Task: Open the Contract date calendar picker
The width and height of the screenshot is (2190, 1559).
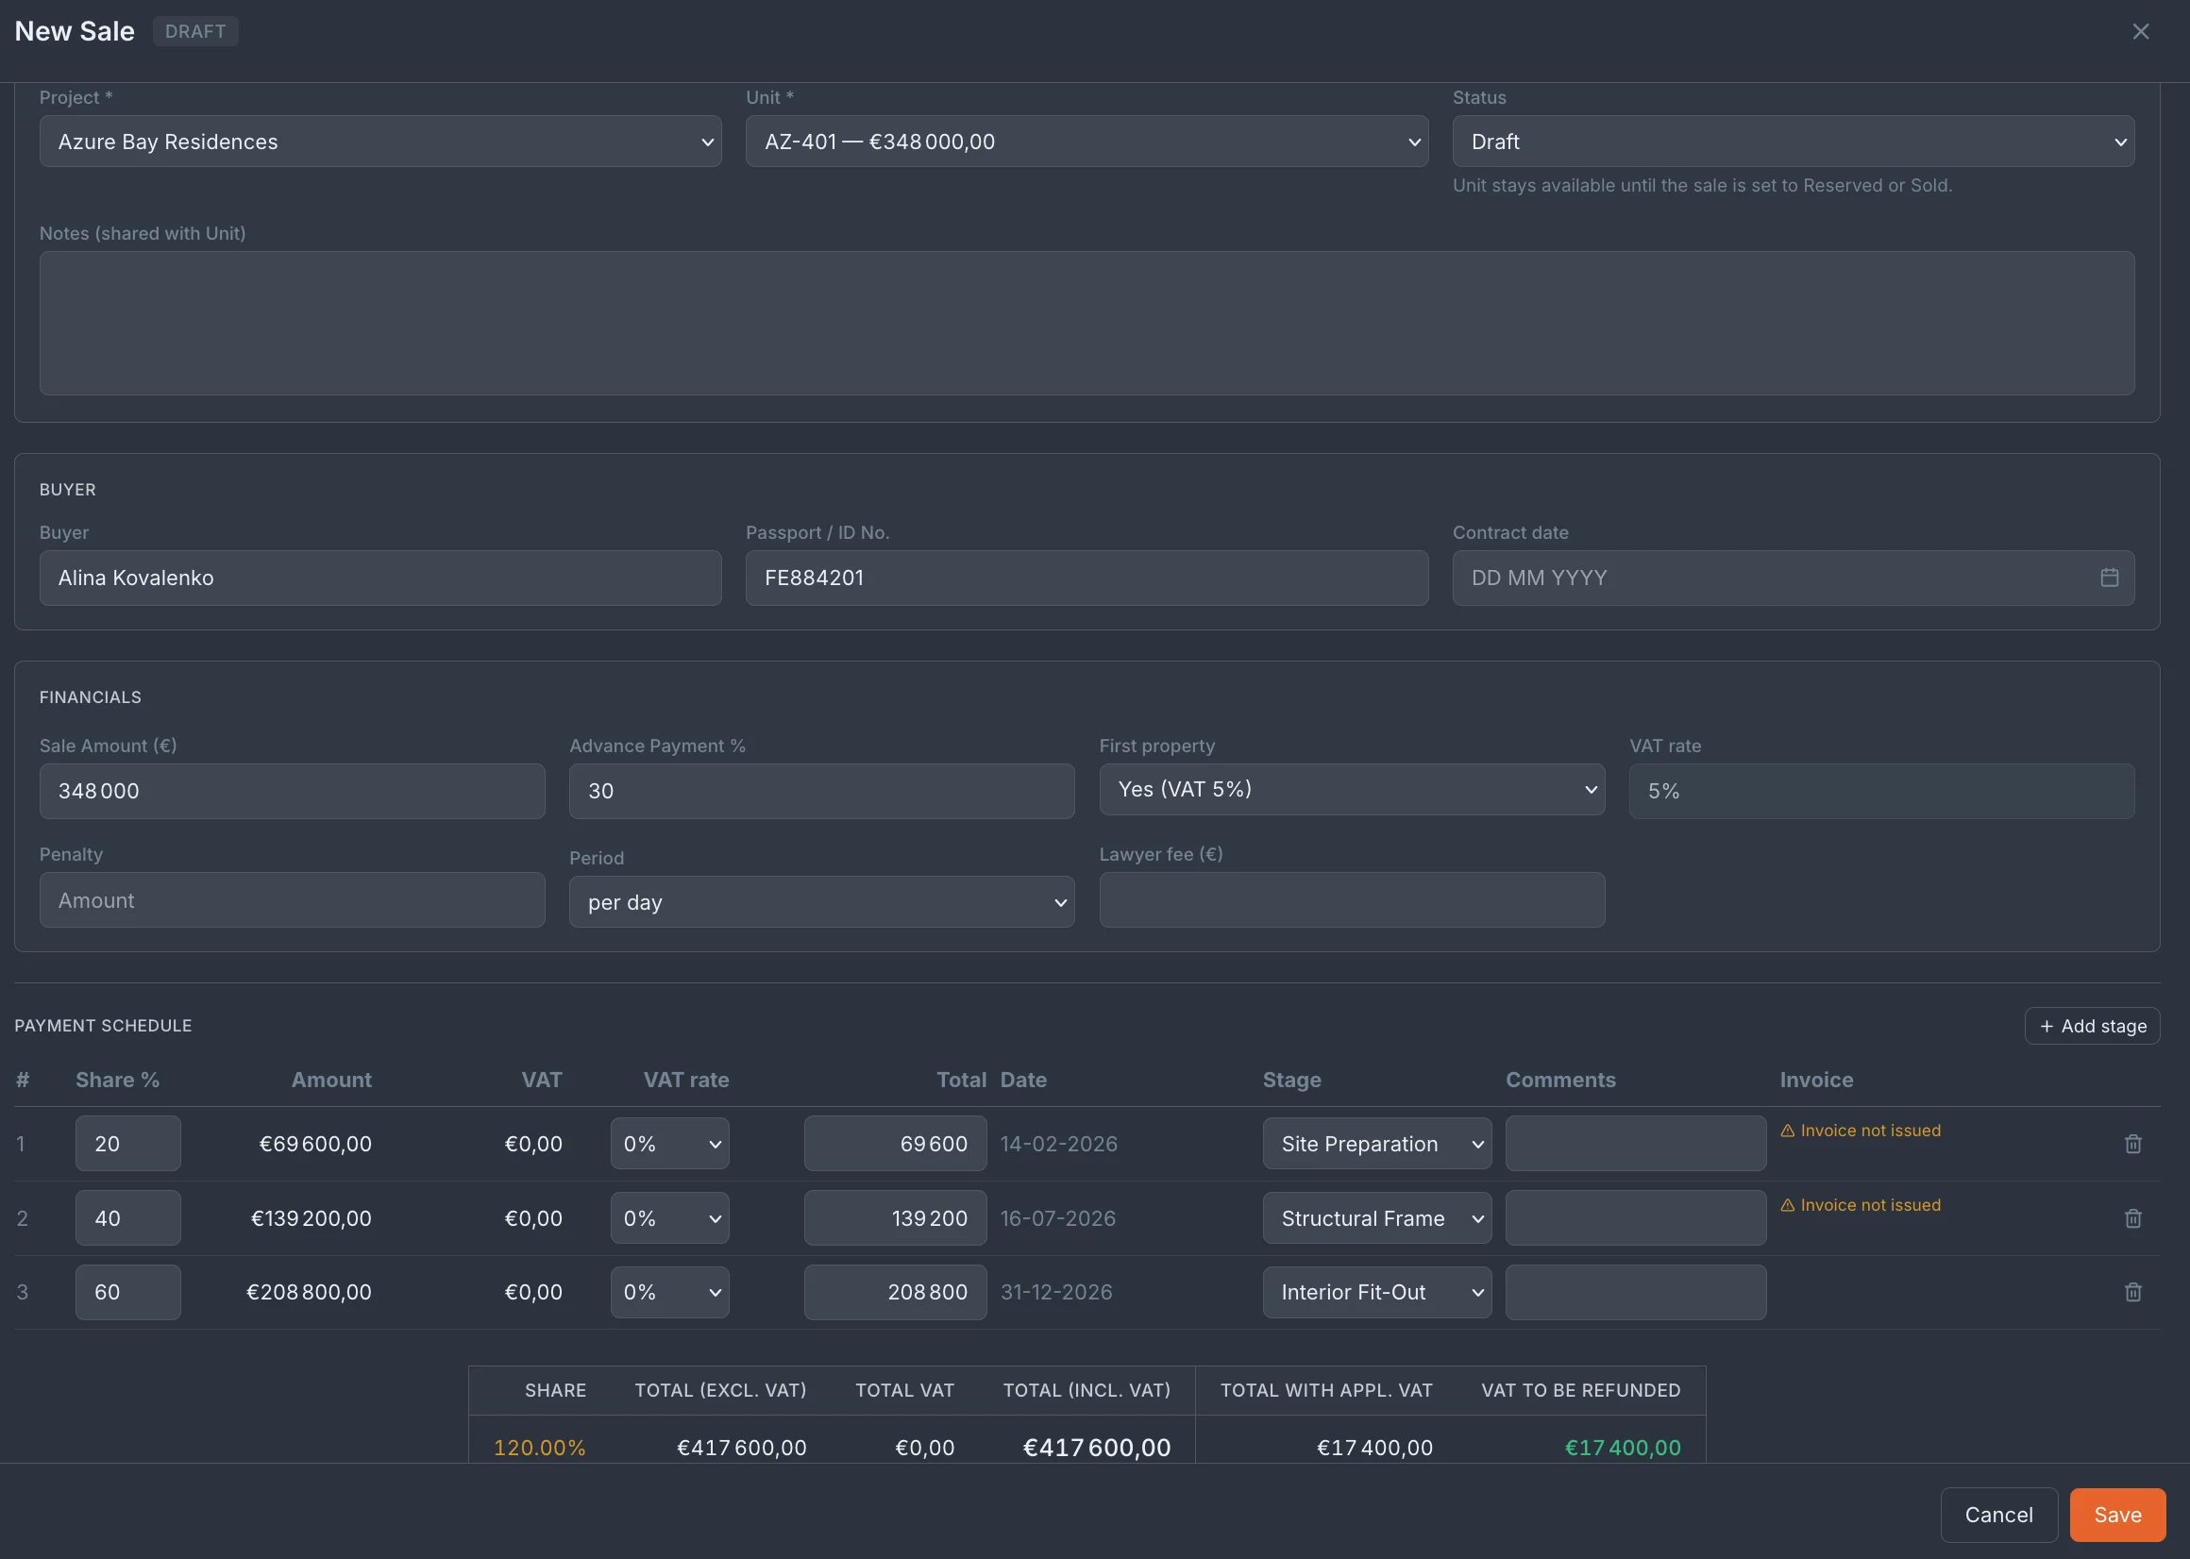Action: click(x=2109, y=578)
